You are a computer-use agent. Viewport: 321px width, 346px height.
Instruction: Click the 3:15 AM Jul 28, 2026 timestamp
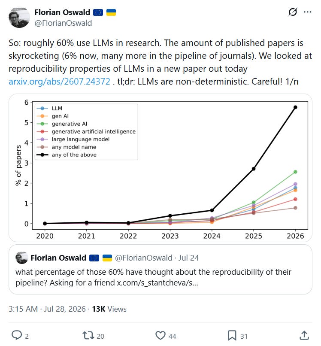point(47,309)
